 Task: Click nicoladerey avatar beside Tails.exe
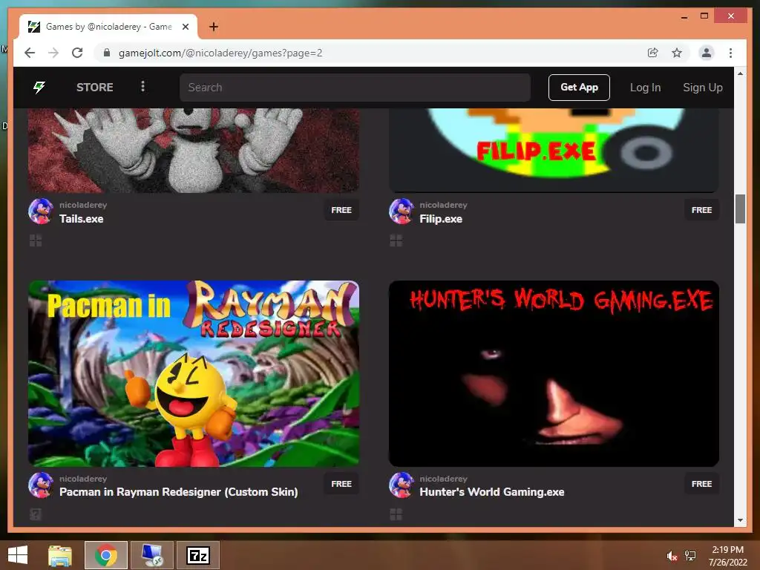pyautogui.click(x=41, y=212)
